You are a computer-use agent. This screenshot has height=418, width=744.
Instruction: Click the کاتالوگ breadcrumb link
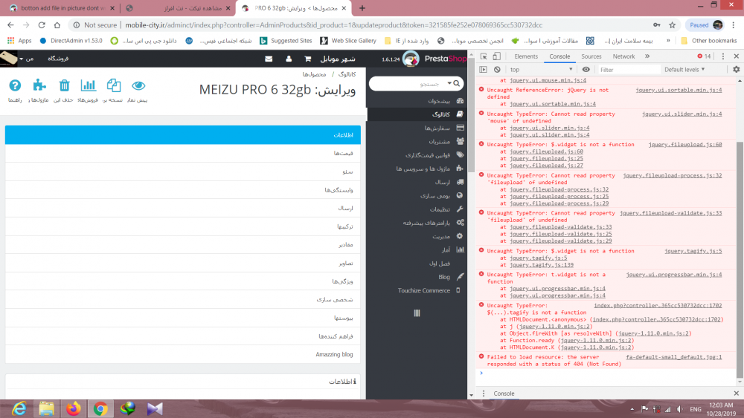point(347,74)
